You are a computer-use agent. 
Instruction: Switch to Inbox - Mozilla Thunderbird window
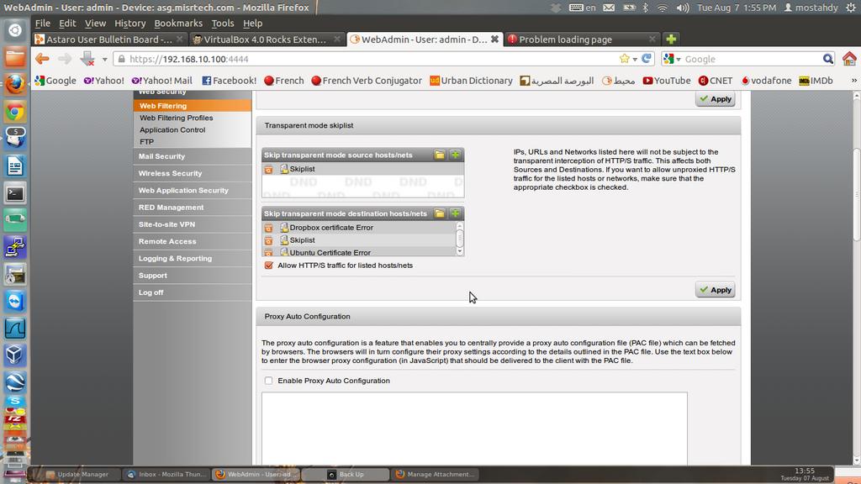tap(166, 474)
